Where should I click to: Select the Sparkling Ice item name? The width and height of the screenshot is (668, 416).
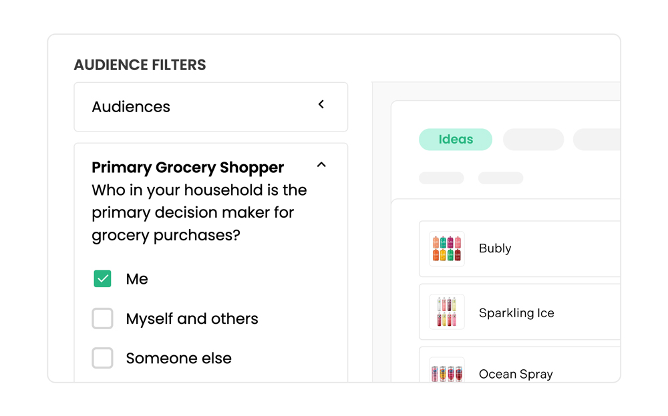click(x=516, y=313)
